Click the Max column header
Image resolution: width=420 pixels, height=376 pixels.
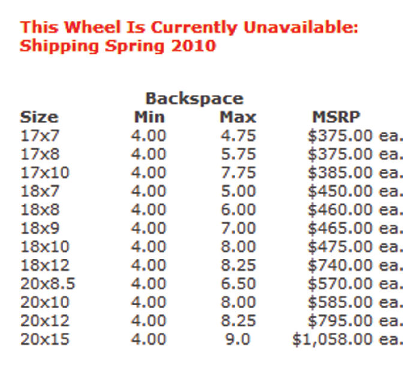tap(238, 117)
